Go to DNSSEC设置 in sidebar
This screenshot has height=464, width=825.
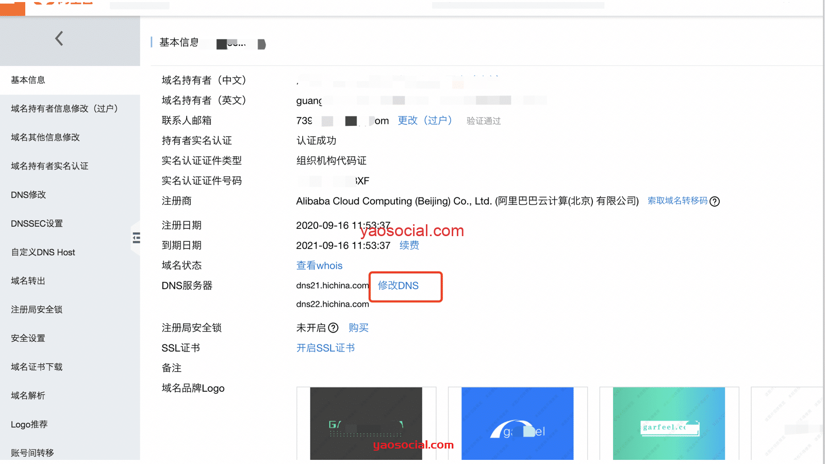[x=37, y=224]
